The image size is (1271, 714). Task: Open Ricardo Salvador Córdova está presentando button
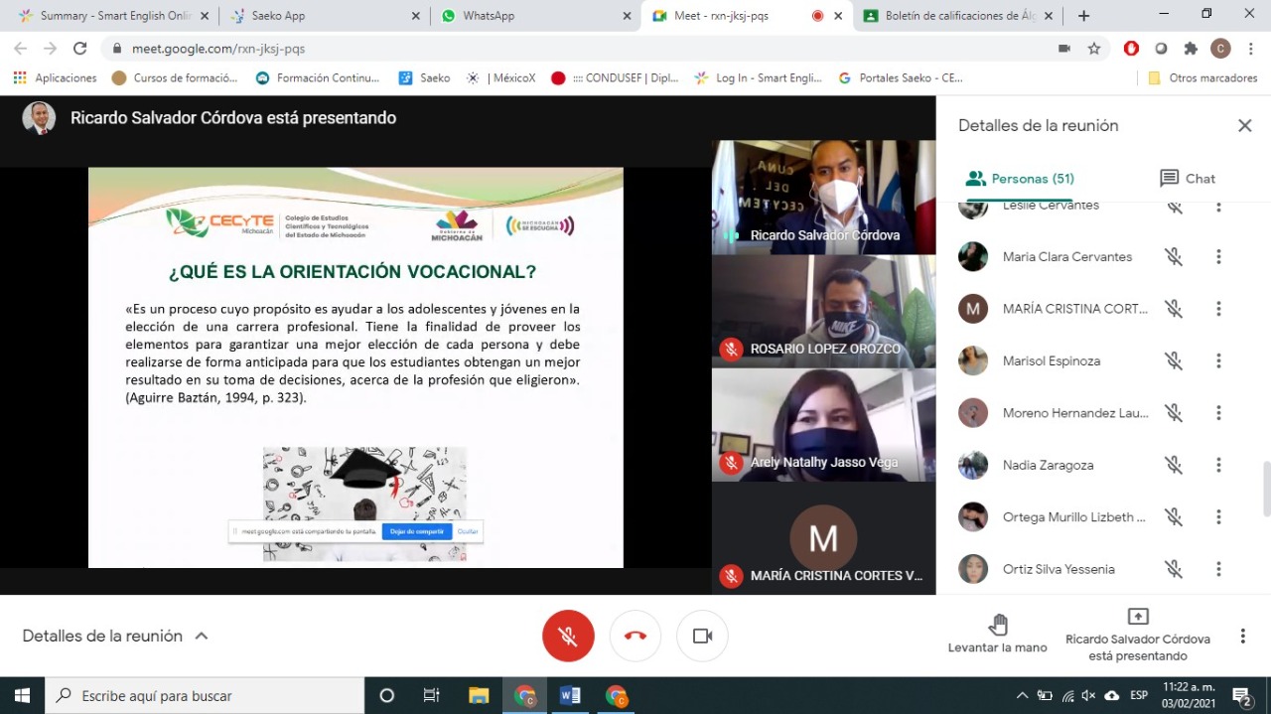click(x=1137, y=635)
